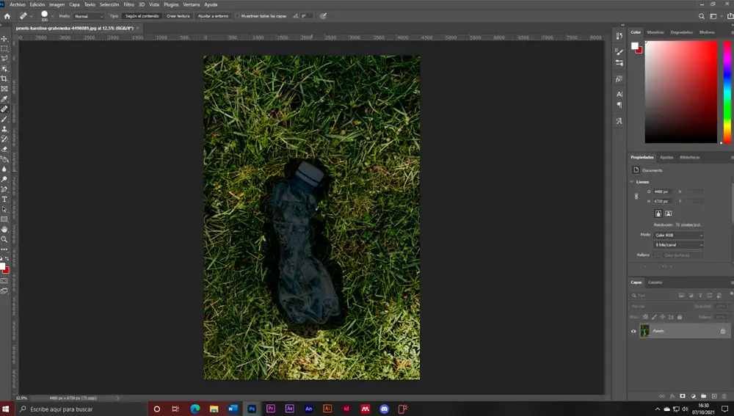Toggle Quick Mask mode
This screenshot has height=416, width=734.
click(x=4, y=281)
